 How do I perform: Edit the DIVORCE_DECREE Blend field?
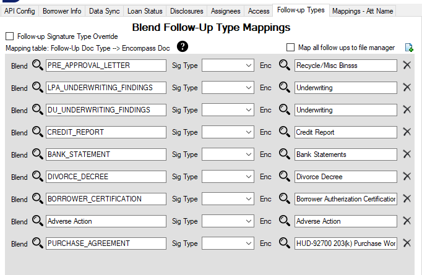(x=106, y=177)
